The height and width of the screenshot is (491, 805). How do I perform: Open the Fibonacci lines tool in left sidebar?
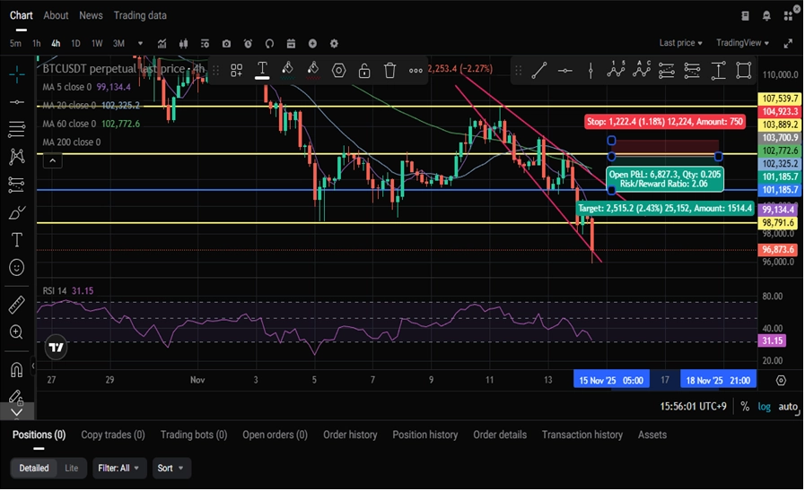click(x=16, y=129)
